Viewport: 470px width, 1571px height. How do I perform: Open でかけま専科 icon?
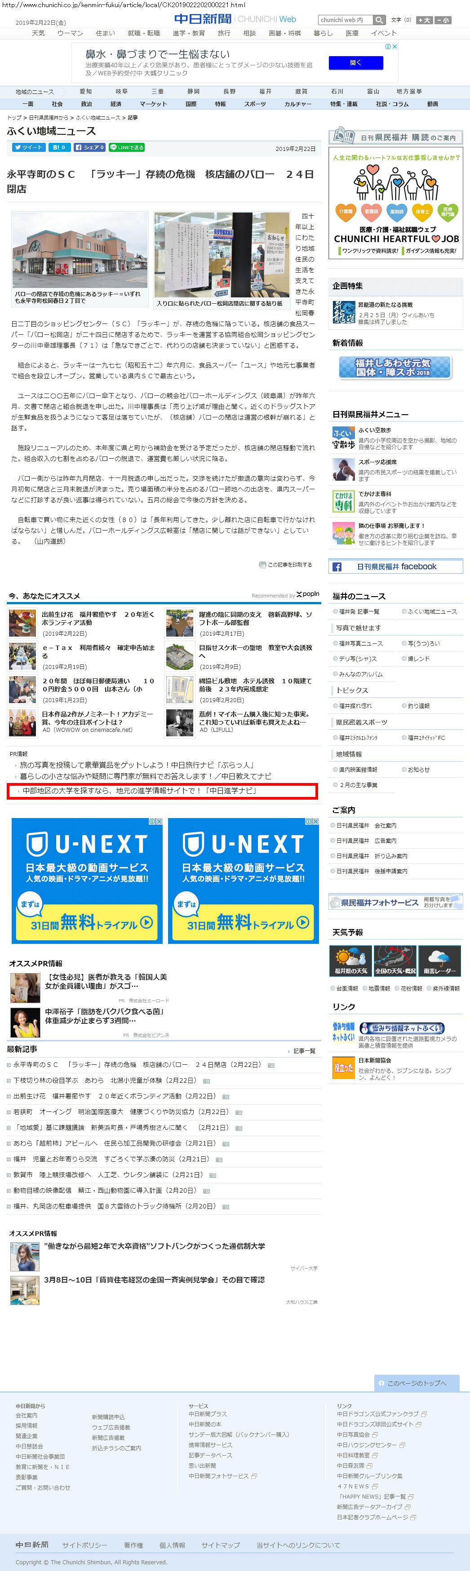[x=344, y=501]
